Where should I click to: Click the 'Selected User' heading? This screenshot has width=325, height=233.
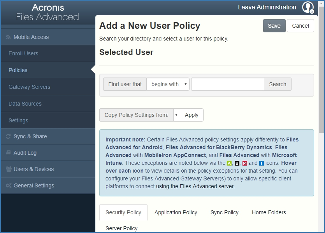pyautogui.click(x=126, y=52)
